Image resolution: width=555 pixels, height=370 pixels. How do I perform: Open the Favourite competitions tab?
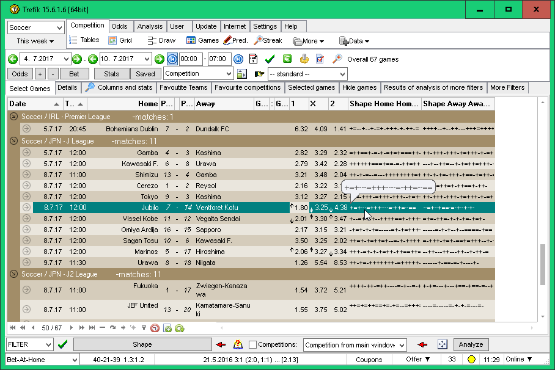[x=248, y=87]
